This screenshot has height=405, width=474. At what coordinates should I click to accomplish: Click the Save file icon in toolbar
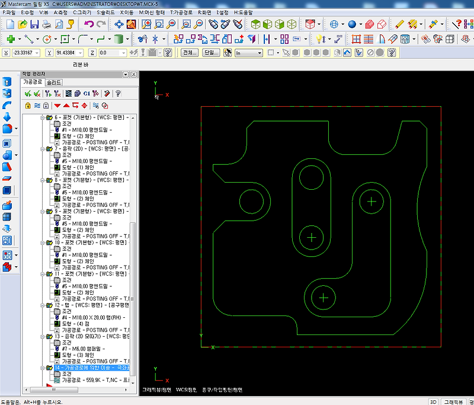pyautogui.click(x=35, y=24)
